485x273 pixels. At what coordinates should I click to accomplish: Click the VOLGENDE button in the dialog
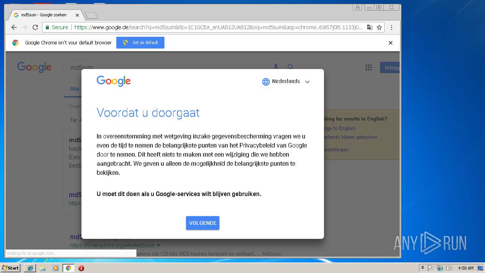[x=203, y=223]
